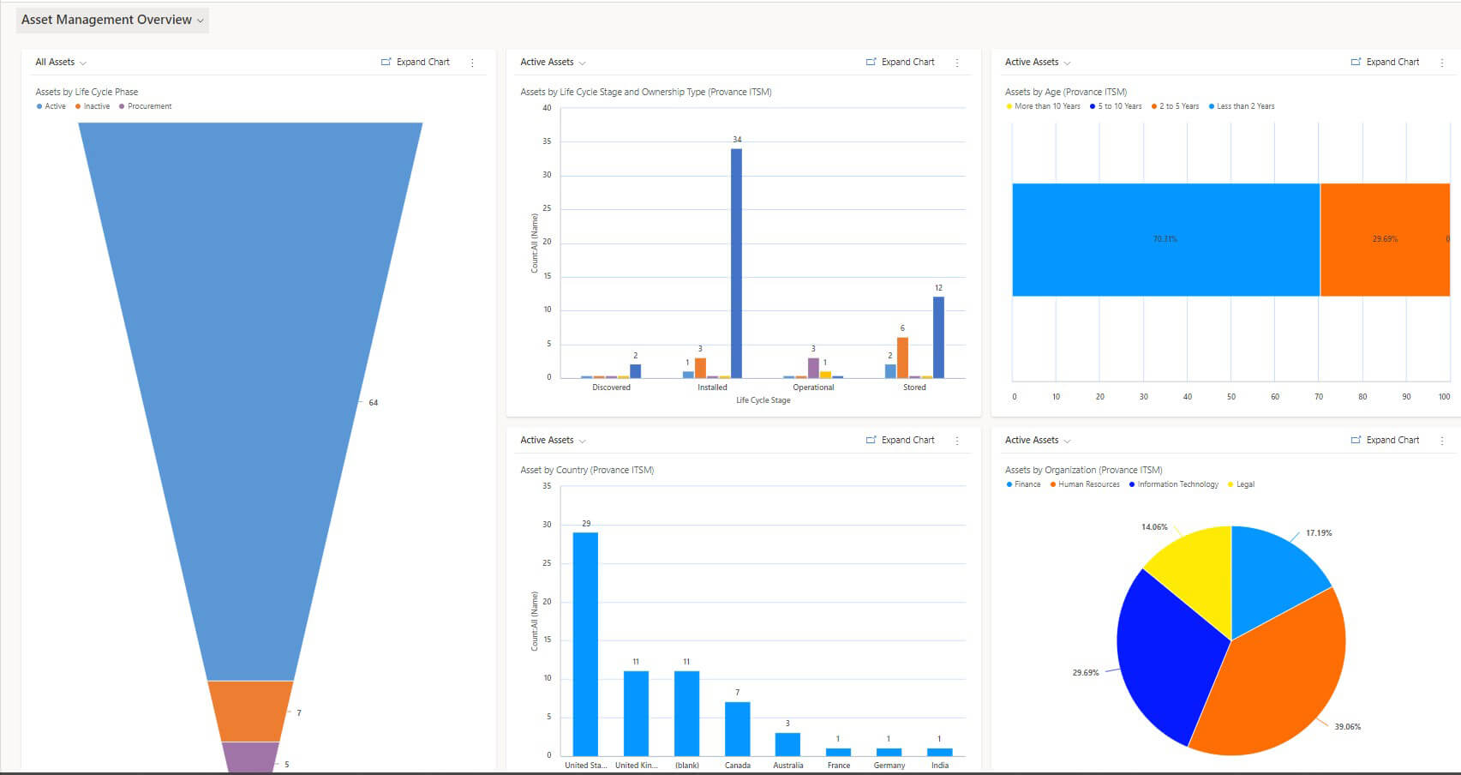Open Active Assets dropdown on Assets by Organization chart

[1038, 441]
